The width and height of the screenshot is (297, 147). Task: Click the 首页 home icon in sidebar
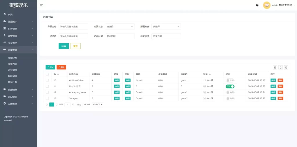[x=5, y=14]
